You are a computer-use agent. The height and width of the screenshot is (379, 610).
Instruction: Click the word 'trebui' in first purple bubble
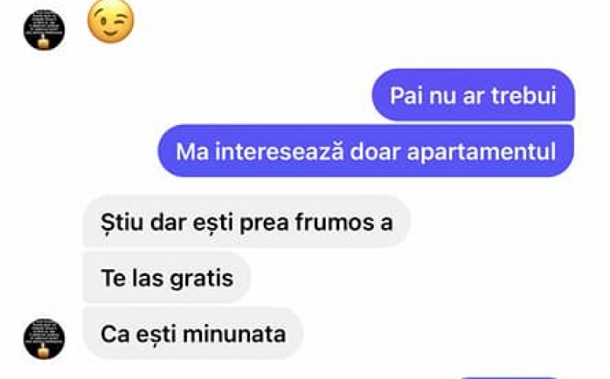click(524, 95)
